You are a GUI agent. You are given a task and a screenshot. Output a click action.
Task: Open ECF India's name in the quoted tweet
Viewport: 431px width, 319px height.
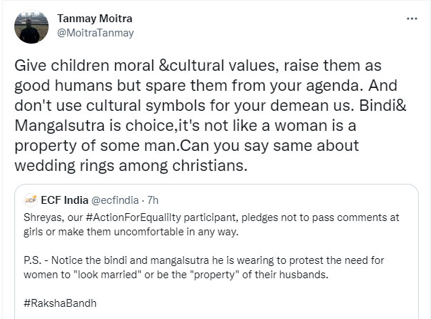(x=66, y=199)
